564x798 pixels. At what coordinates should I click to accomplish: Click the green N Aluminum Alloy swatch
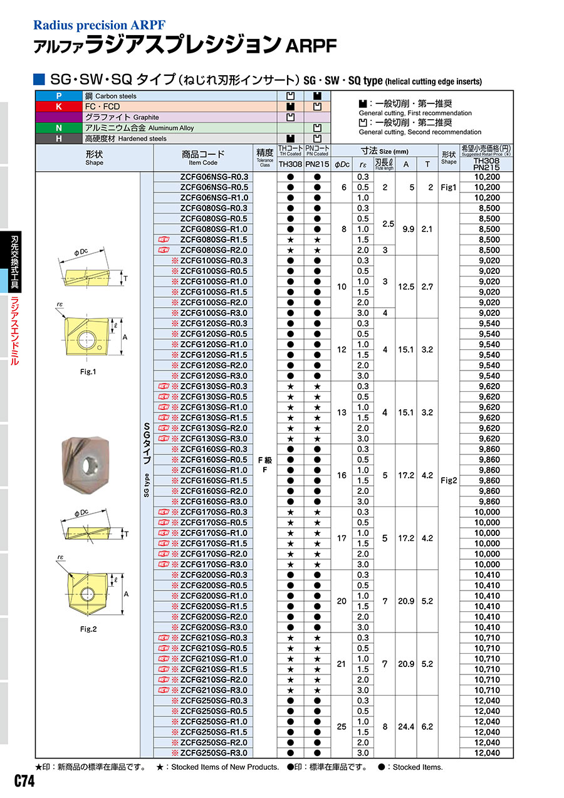coord(60,128)
